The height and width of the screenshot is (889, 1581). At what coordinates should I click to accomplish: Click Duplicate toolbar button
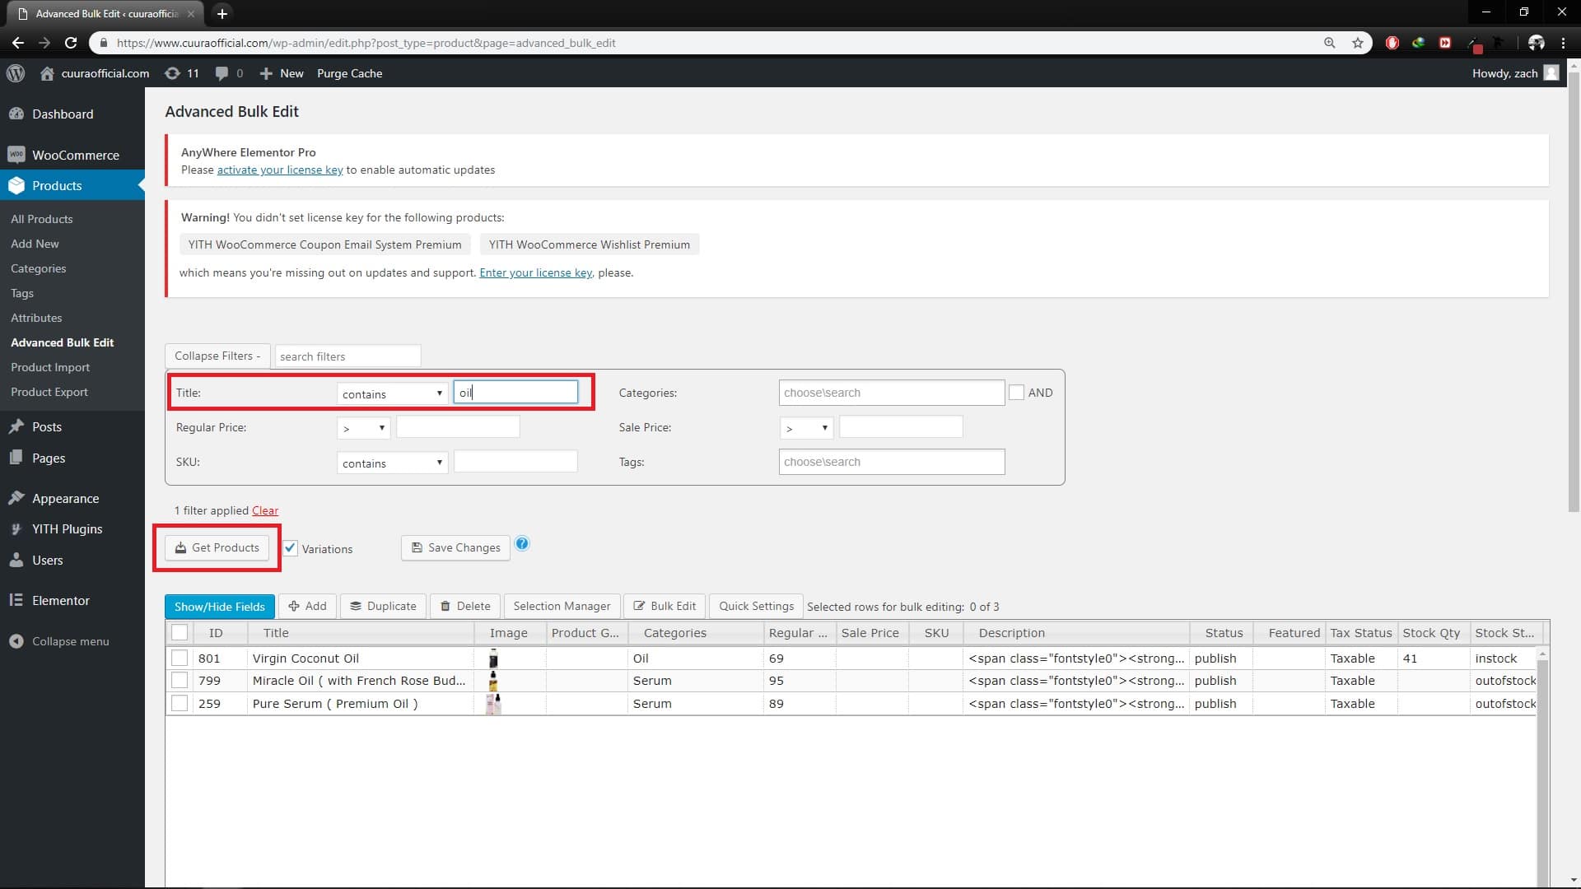384,606
